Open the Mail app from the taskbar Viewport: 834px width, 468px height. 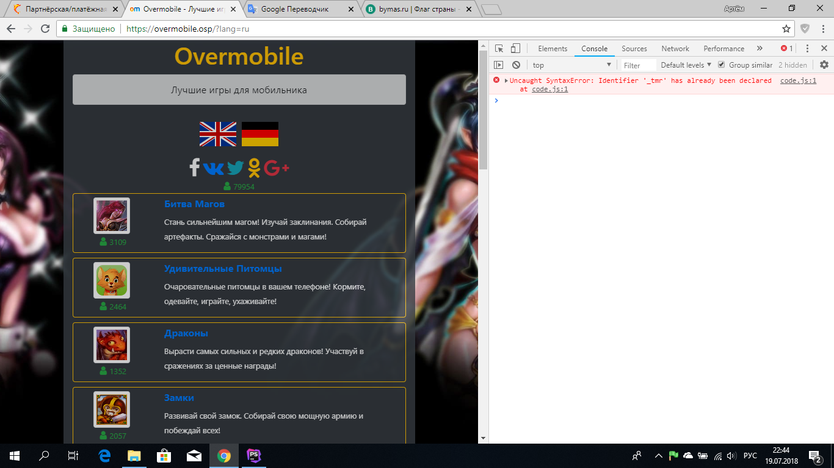194,456
